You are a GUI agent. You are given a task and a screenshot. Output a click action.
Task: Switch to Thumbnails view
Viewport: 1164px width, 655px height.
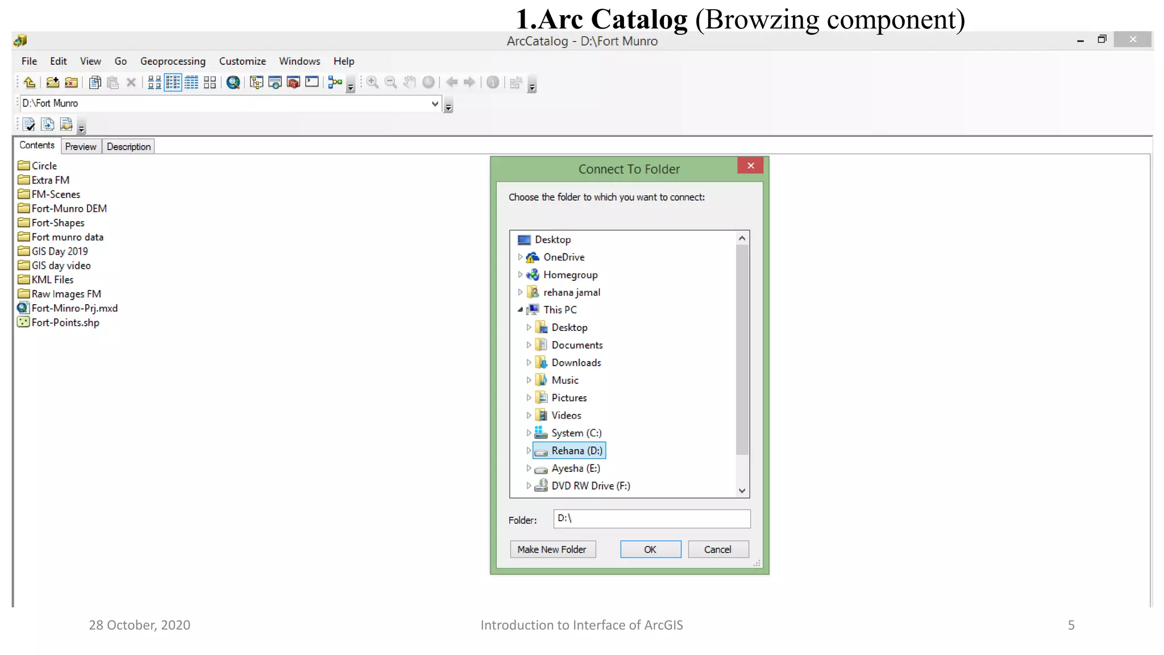[x=210, y=82]
